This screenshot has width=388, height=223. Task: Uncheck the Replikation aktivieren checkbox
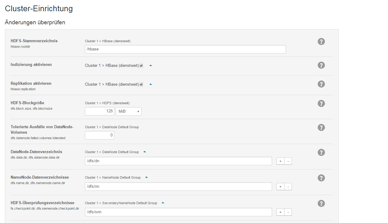point(141,84)
